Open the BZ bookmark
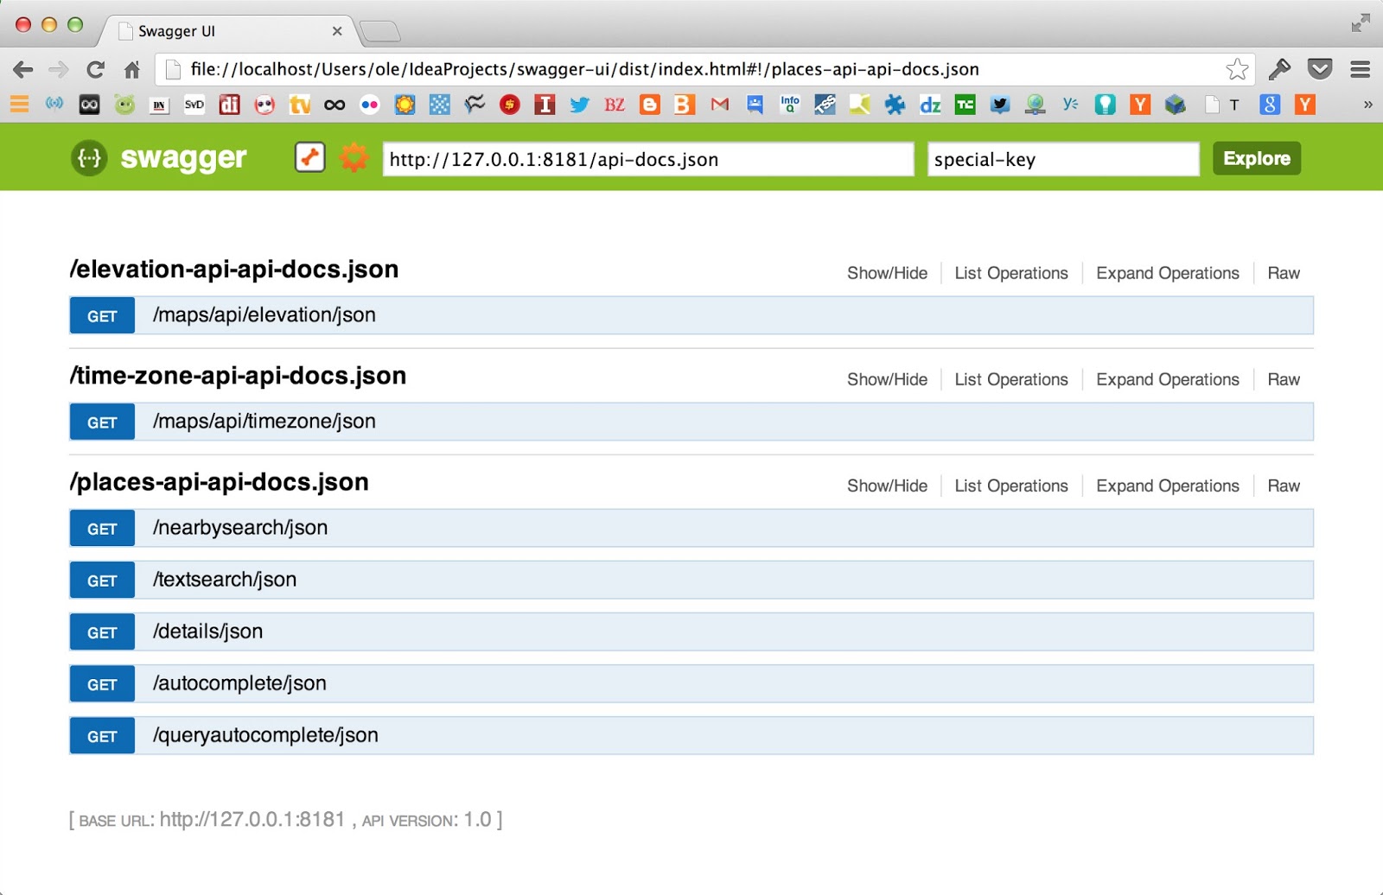The height and width of the screenshot is (895, 1383). (x=615, y=105)
